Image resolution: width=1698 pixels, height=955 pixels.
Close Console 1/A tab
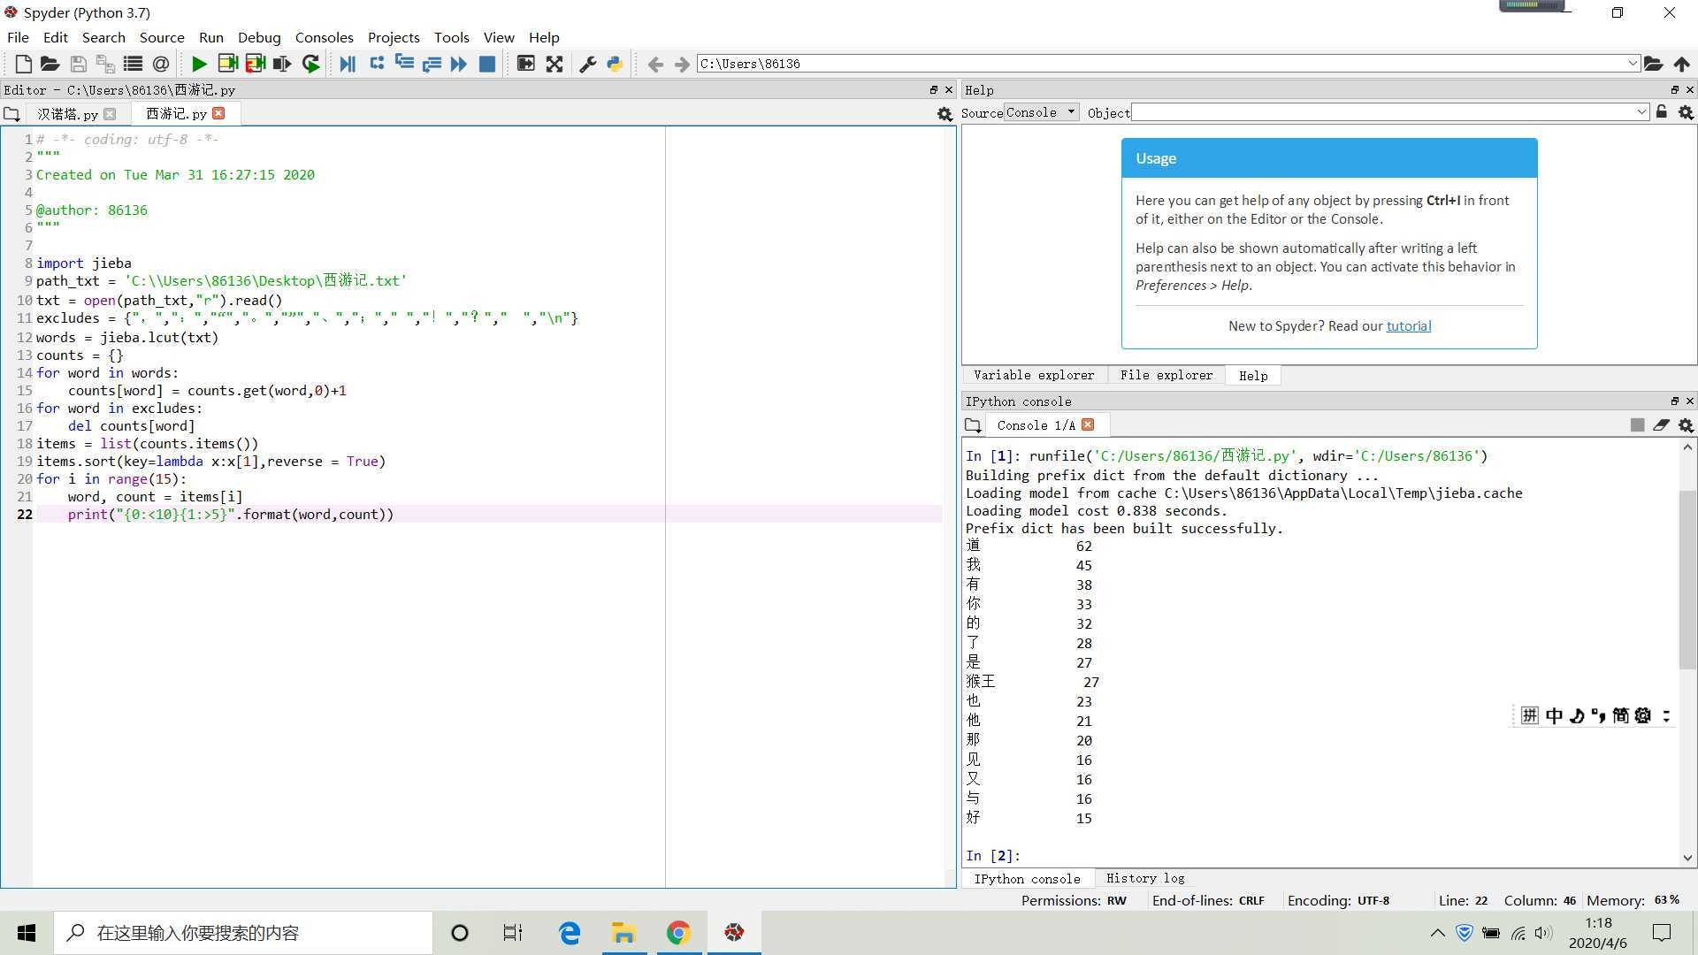pos(1088,424)
